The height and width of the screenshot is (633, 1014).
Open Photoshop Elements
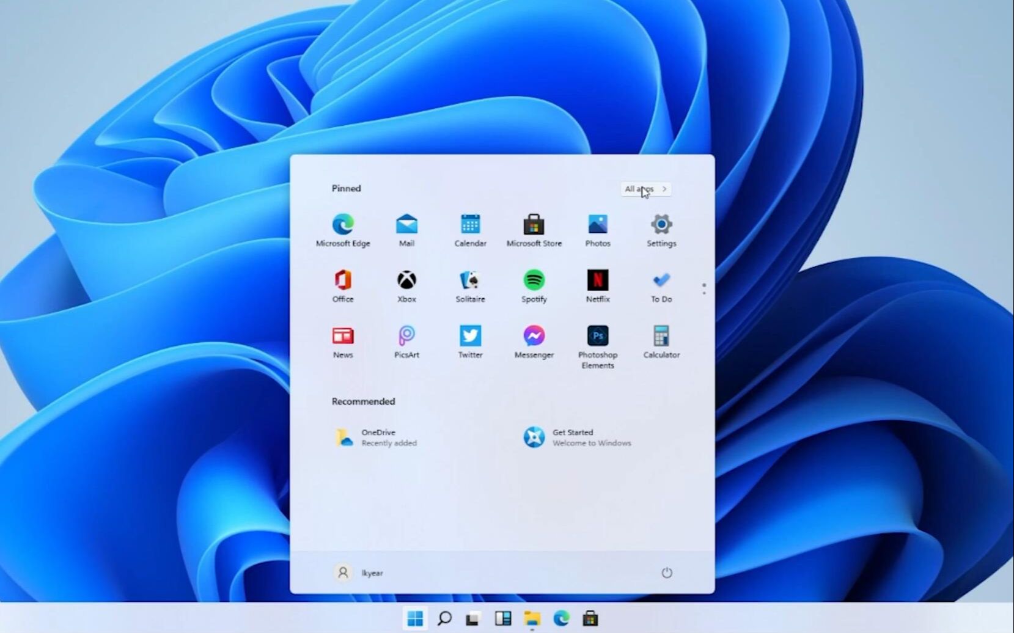(597, 338)
